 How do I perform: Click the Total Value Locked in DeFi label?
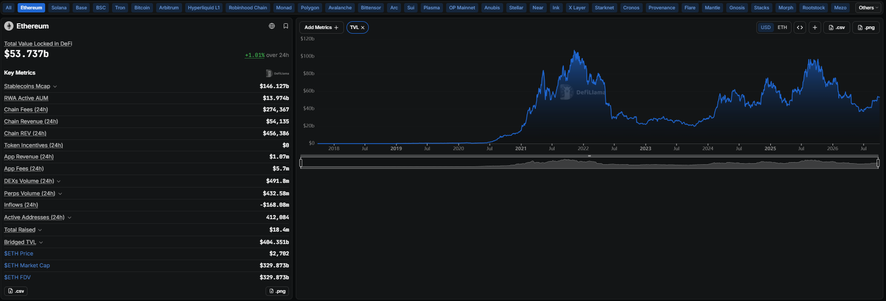(38, 44)
